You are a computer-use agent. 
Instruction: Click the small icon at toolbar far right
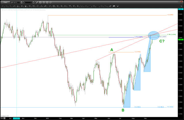(x=181, y=6)
